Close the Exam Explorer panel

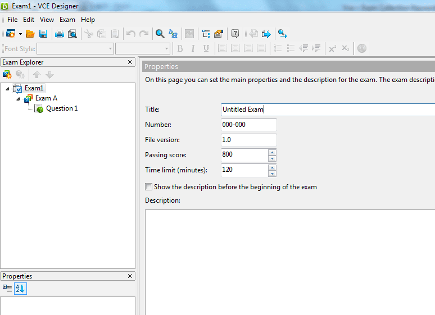click(130, 62)
